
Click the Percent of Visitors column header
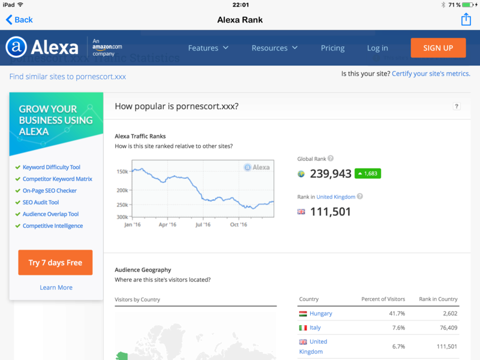383,299
